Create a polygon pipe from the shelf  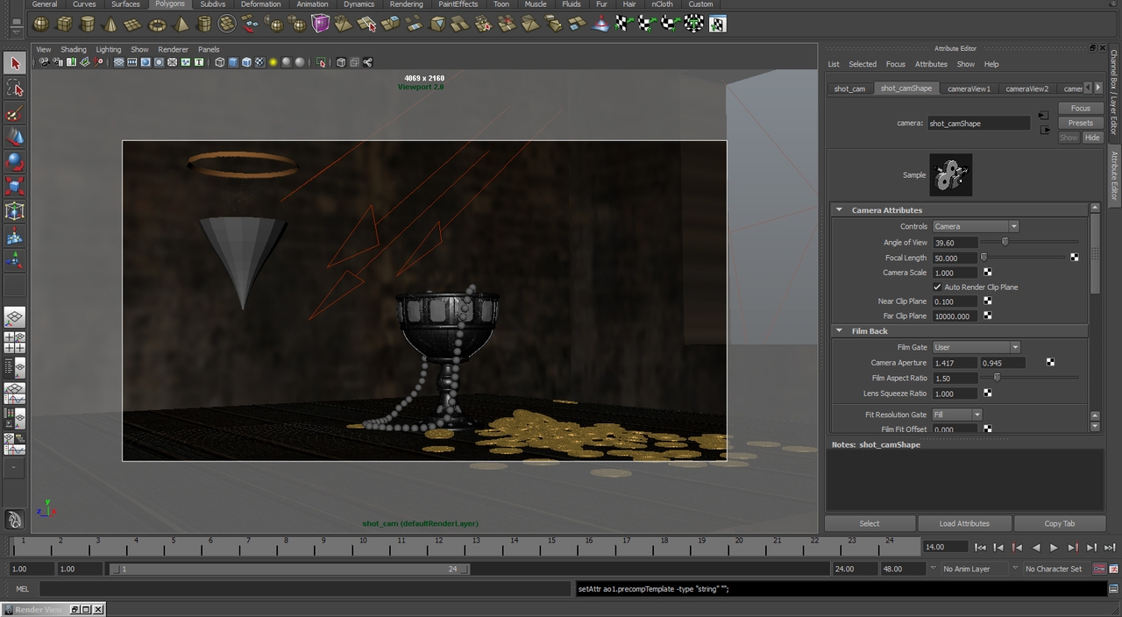[x=204, y=24]
